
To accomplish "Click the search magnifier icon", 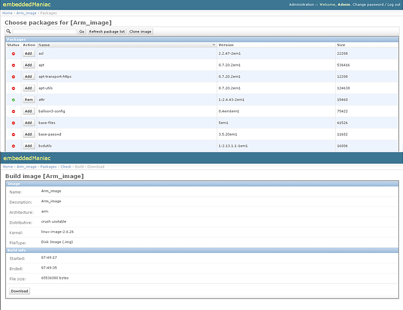I will (9, 32).
